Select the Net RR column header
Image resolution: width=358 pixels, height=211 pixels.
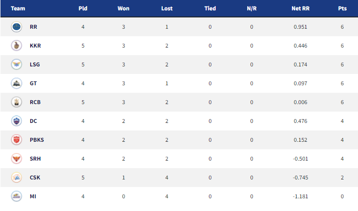(x=300, y=8)
